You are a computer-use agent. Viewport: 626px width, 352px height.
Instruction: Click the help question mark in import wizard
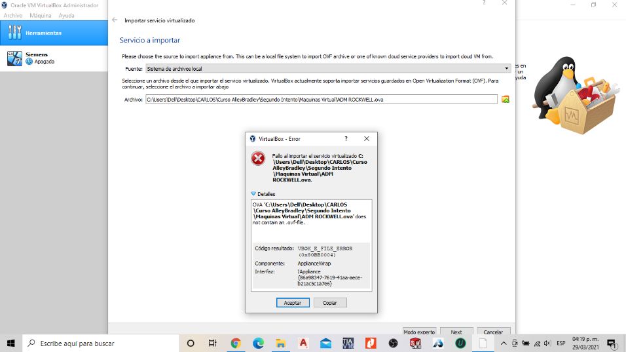pyautogui.click(x=484, y=3)
